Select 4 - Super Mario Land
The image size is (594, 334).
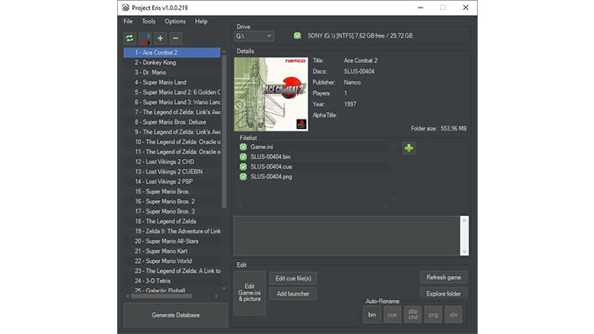pyautogui.click(x=172, y=82)
